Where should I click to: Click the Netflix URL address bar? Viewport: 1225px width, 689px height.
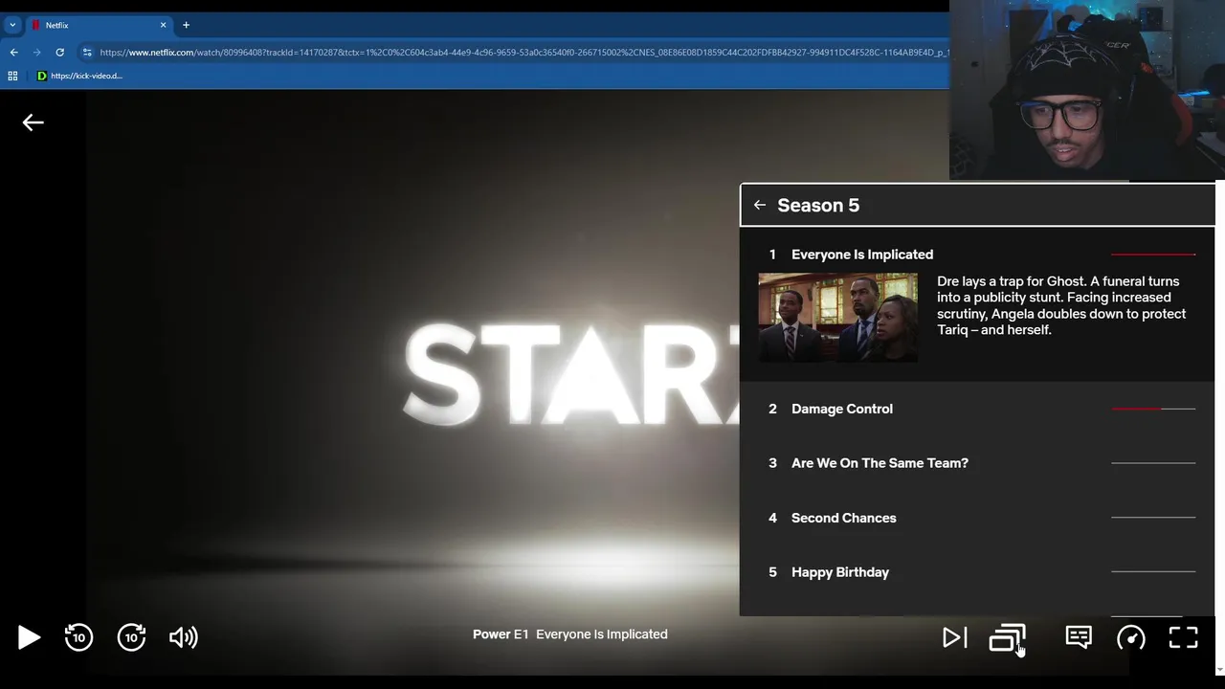(523, 52)
